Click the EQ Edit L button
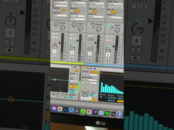174x130 pixels. 74,81
